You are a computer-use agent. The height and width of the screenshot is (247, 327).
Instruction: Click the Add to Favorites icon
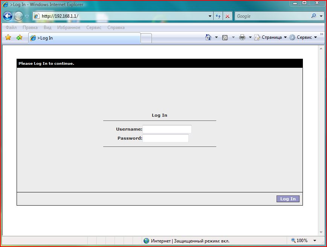[x=19, y=38]
